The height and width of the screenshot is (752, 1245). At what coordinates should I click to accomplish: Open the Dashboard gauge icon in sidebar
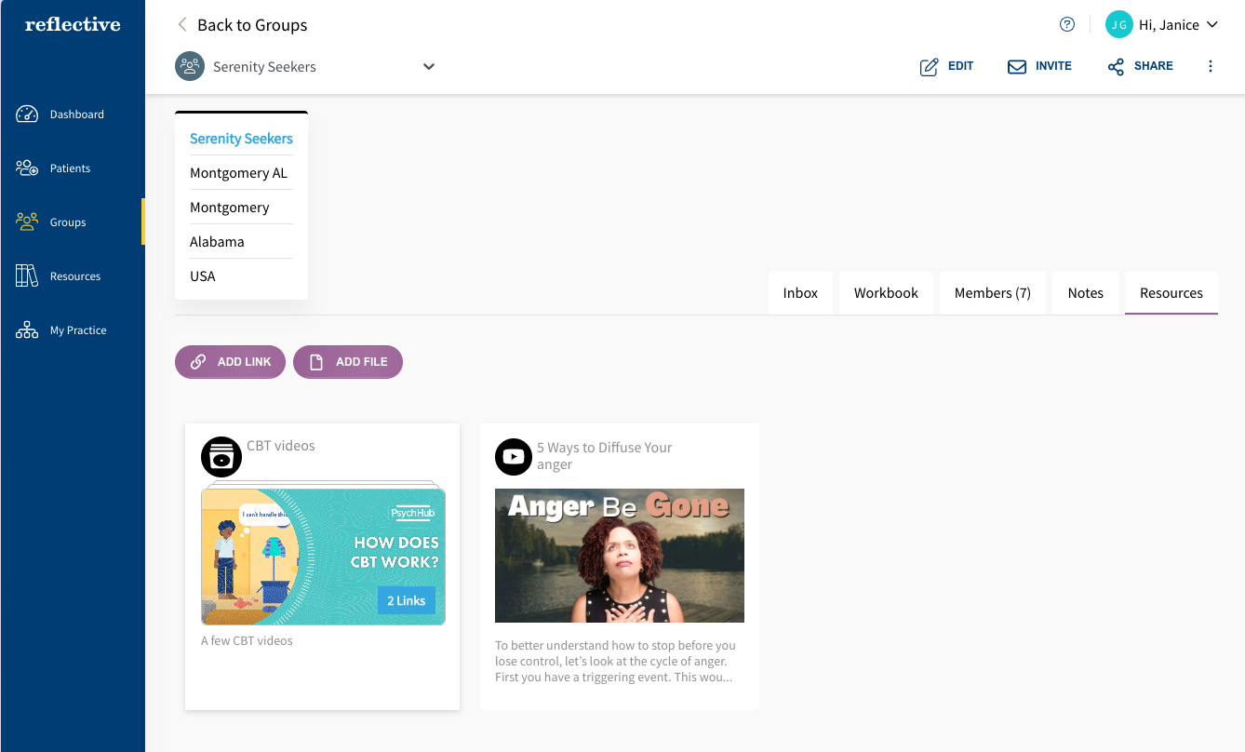[x=27, y=114]
